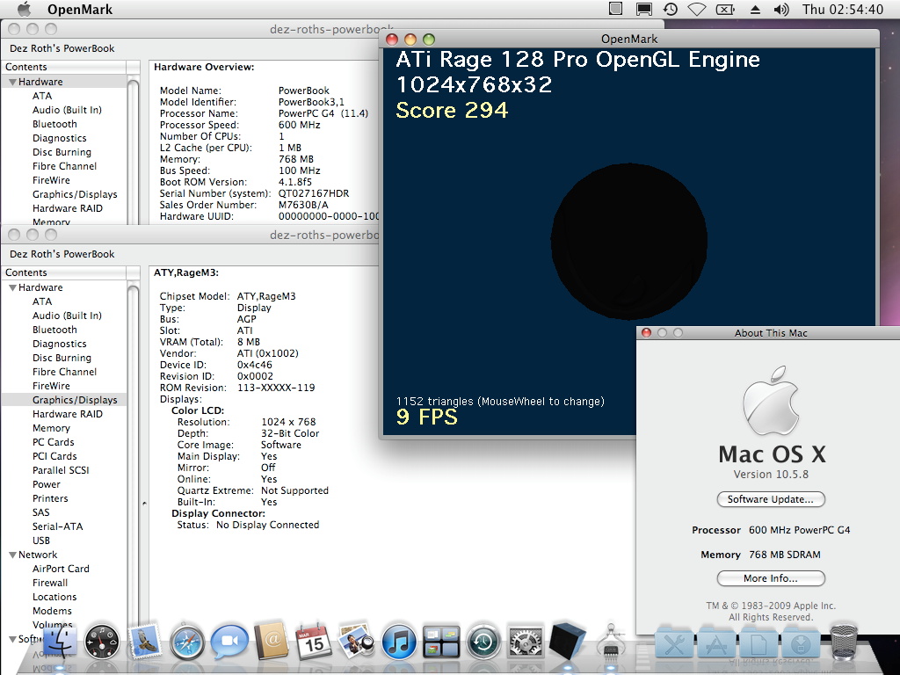Click the battery status menu bar icon

coord(725,10)
